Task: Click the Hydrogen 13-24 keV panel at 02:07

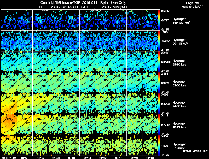Action: click(103, 124)
